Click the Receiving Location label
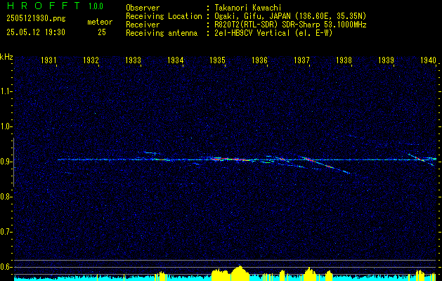Viewport: 442px width, 281px height. point(164,16)
